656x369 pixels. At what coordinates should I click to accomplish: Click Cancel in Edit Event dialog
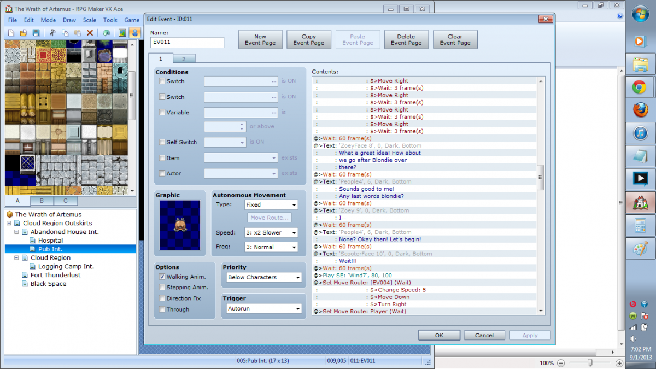pyautogui.click(x=484, y=335)
